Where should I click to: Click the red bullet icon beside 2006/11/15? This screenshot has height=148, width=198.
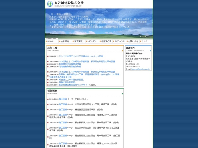pos(48,64)
